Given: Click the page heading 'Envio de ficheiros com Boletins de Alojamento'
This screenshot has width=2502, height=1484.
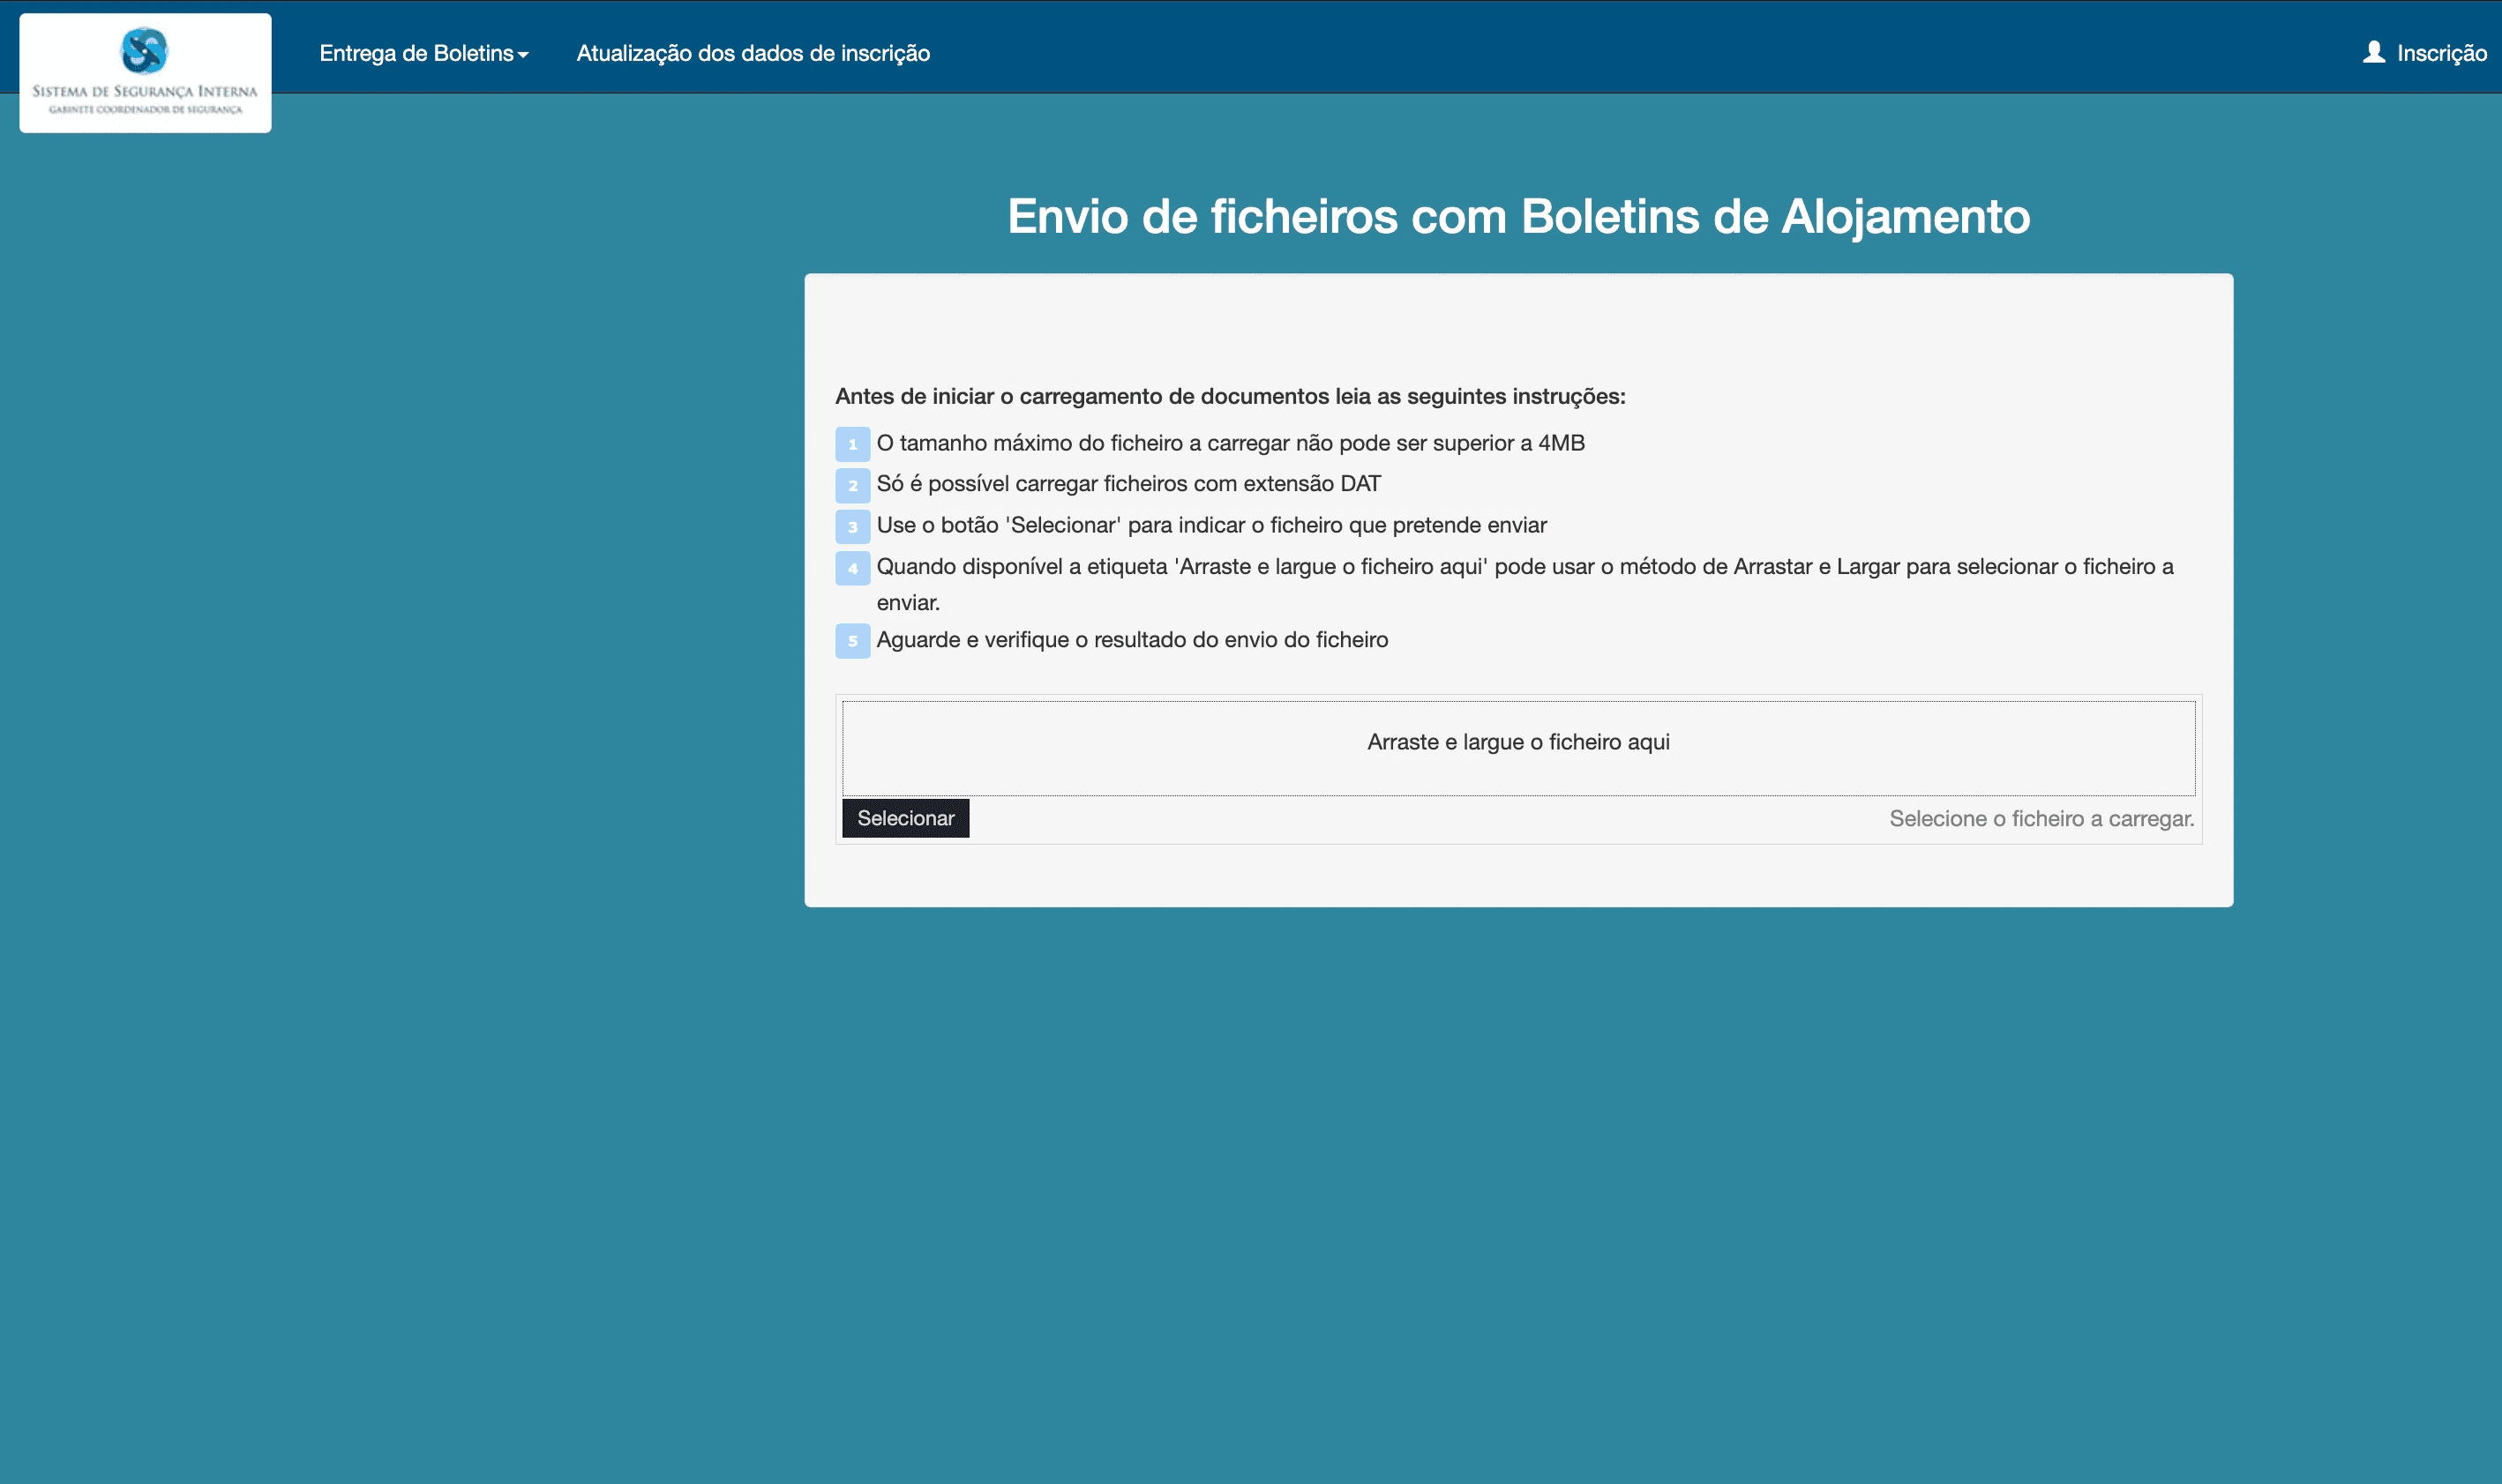Looking at the screenshot, I should tap(1518, 216).
